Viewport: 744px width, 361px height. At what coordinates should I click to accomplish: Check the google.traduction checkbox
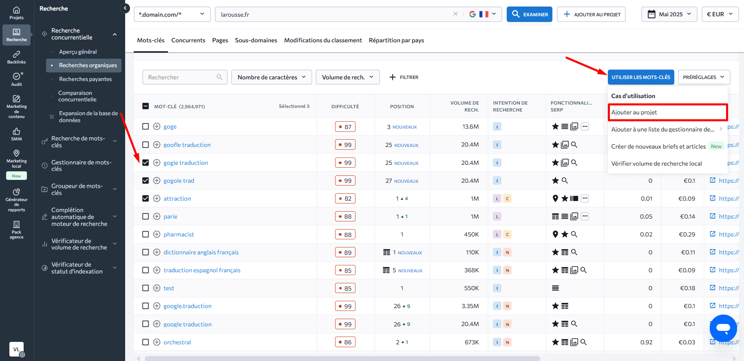coord(146,306)
